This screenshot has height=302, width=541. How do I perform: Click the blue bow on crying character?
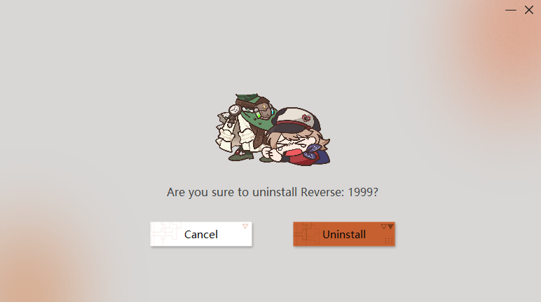311,152
